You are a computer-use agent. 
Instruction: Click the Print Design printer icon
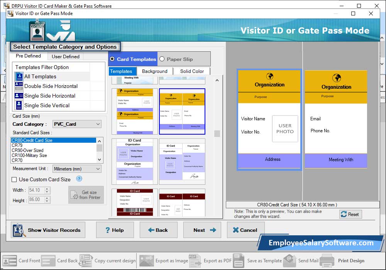coord(327,261)
